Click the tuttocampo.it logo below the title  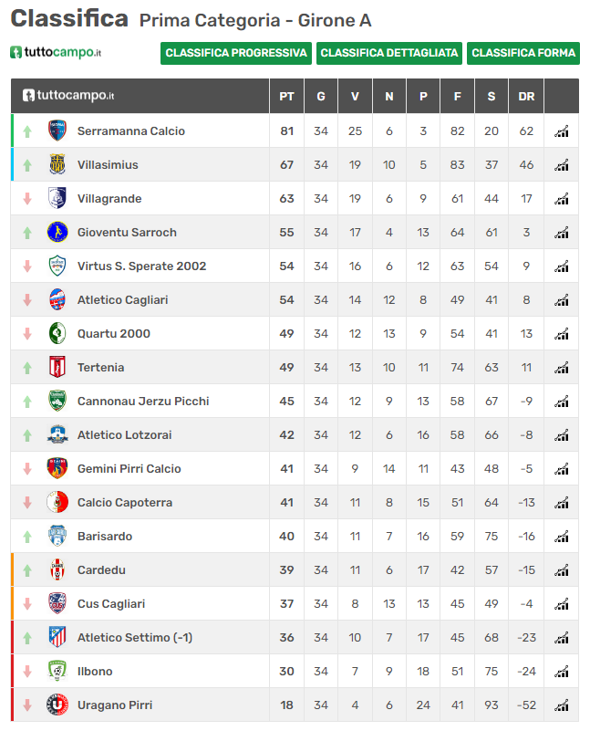tap(56, 52)
